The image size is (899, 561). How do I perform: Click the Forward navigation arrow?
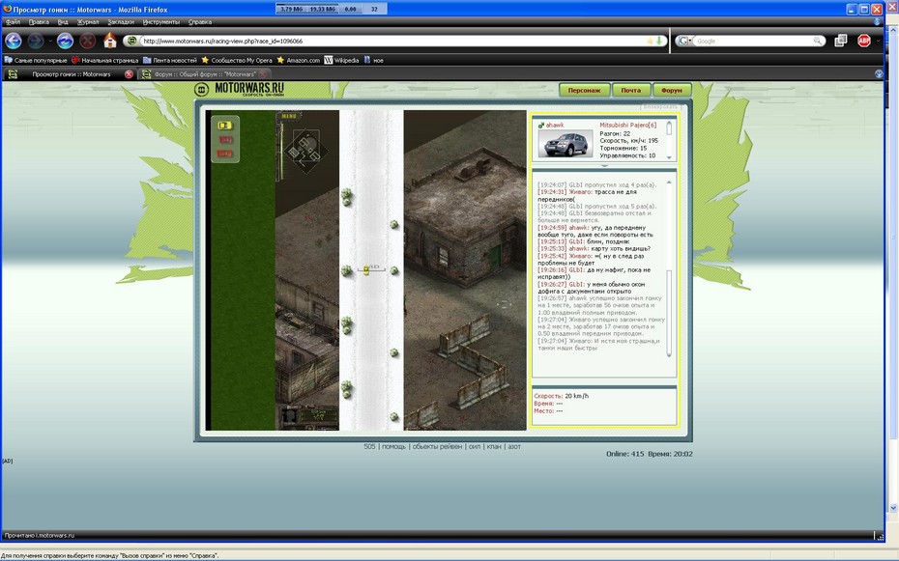coord(36,41)
